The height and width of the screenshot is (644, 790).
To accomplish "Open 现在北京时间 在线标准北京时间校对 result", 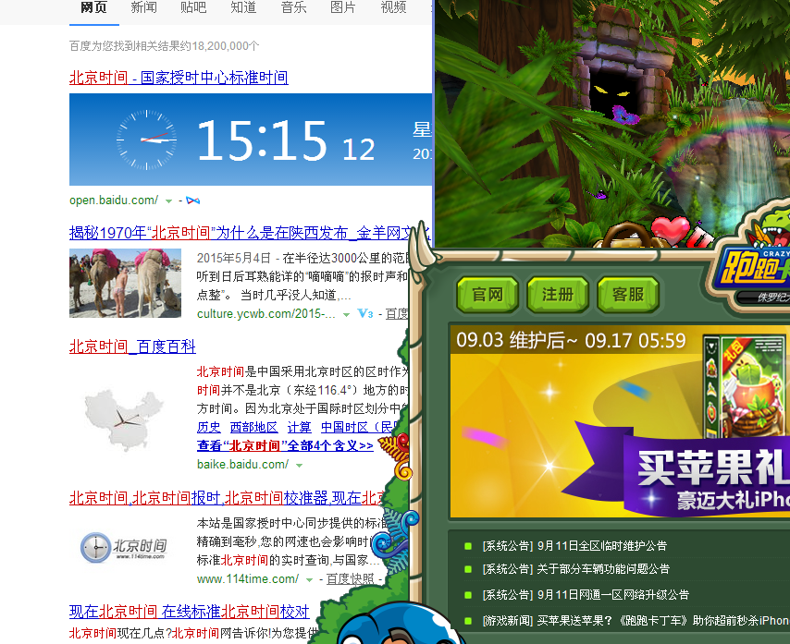I will tap(189, 612).
